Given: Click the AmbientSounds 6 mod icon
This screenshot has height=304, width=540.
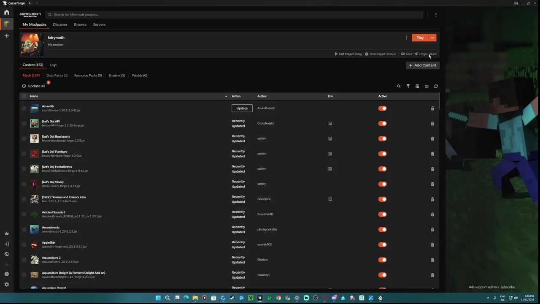Looking at the screenshot, I should click(35, 214).
